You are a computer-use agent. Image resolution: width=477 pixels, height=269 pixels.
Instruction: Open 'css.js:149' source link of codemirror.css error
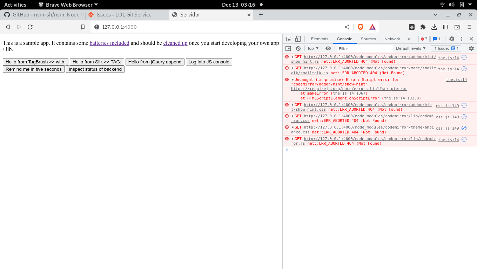point(447,117)
